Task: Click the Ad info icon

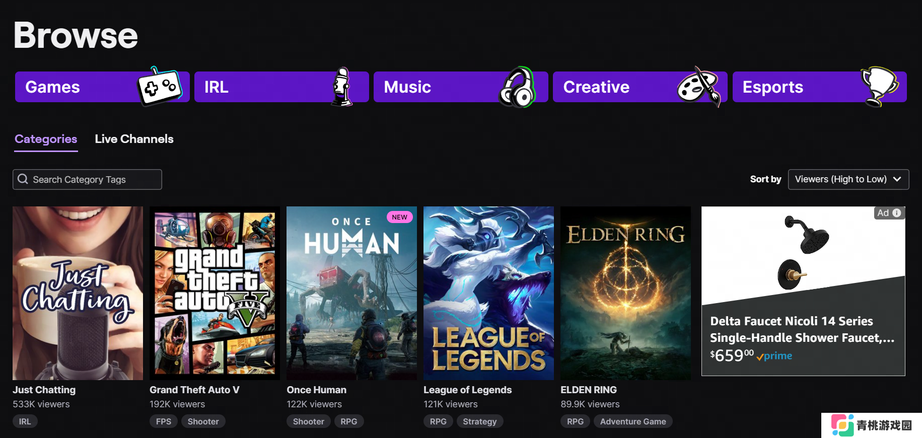Action: tap(896, 213)
